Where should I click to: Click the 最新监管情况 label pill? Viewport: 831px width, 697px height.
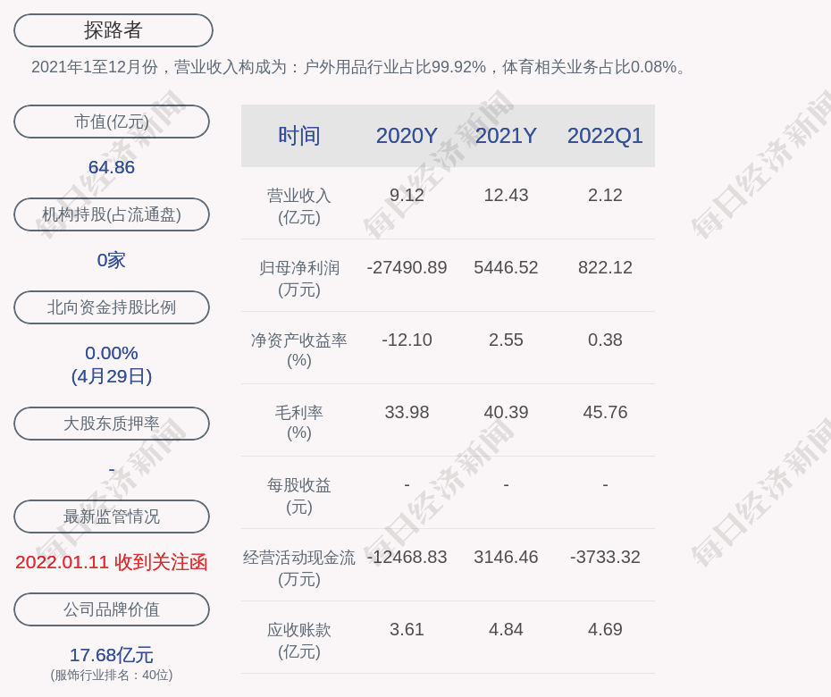(112, 516)
